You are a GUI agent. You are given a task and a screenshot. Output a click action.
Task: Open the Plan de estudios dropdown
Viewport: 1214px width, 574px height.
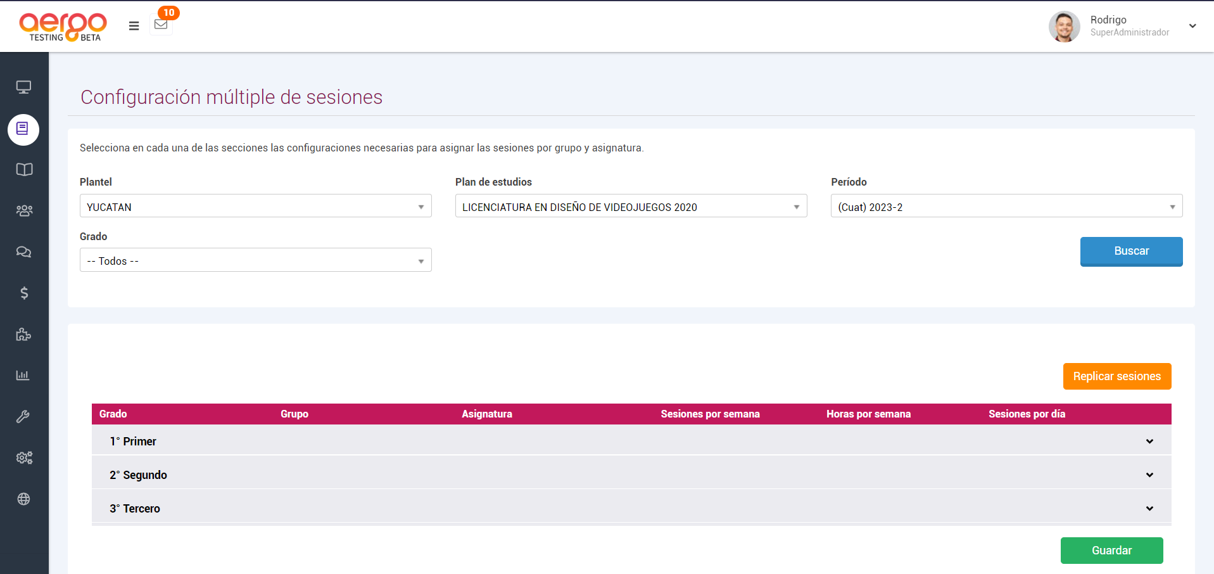631,207
